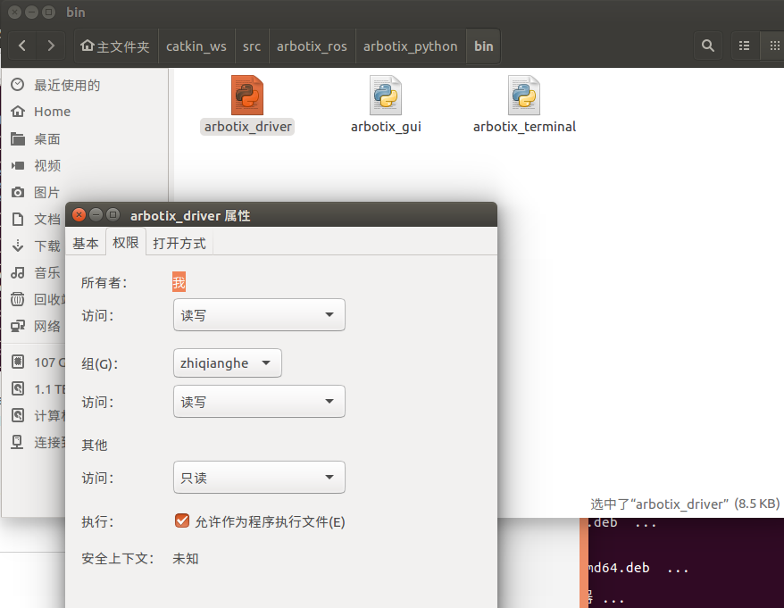Viewport: 784px width, 608px height.
Task: Switch to the 基本 tab
Action: (86, 241)
